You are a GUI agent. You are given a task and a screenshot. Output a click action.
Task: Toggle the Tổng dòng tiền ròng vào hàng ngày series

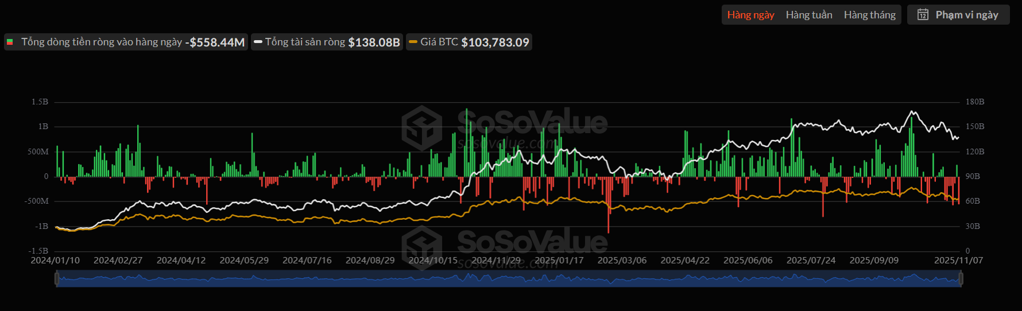tap(101, 42)
